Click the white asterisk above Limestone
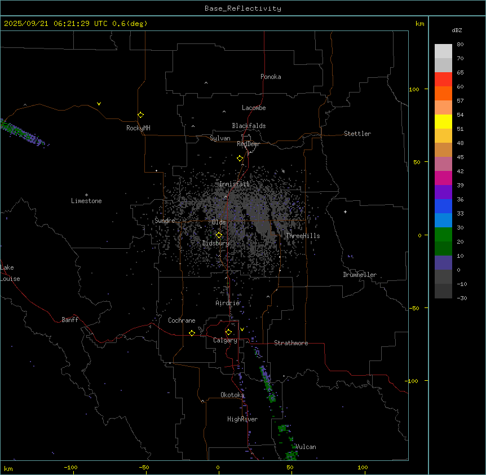Screen dimensions: 486x475 tap(86, 195)
